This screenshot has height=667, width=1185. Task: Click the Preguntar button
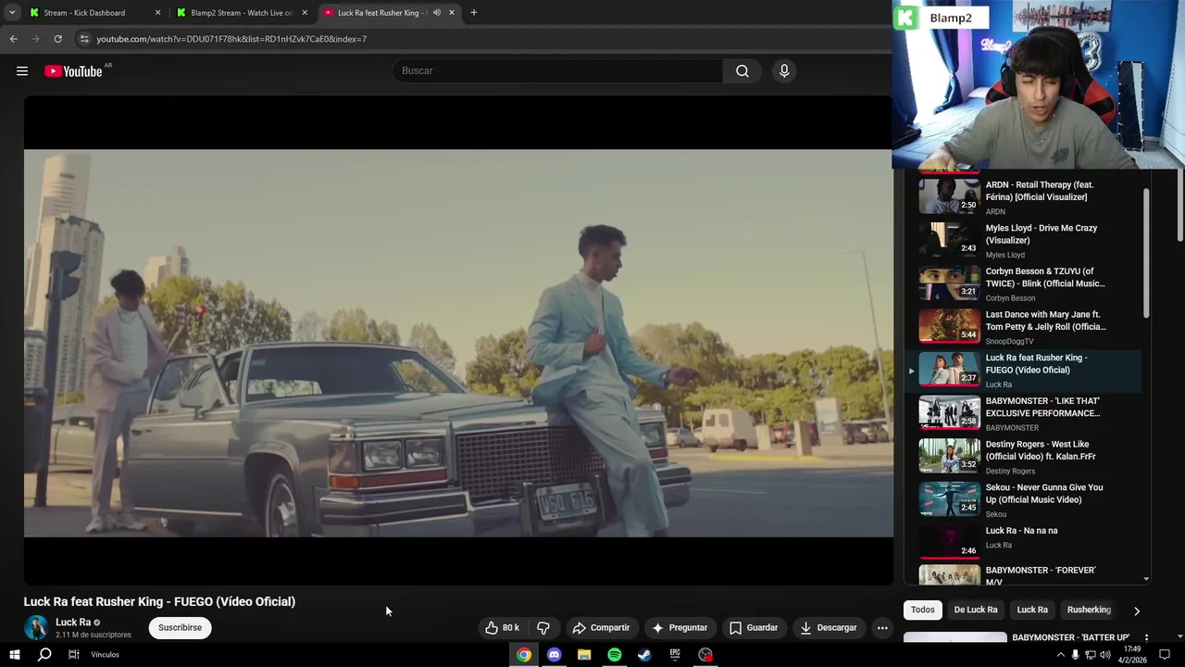click(x=680, y=628)
